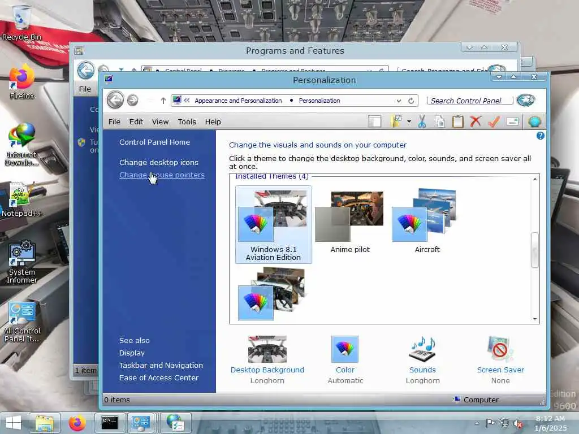Click in the Search Control Panel field
Screen dimensions: 579x434
470,101
